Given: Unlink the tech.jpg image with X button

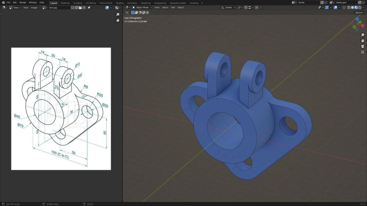Looking at the screenshot, I should point(84,8).
